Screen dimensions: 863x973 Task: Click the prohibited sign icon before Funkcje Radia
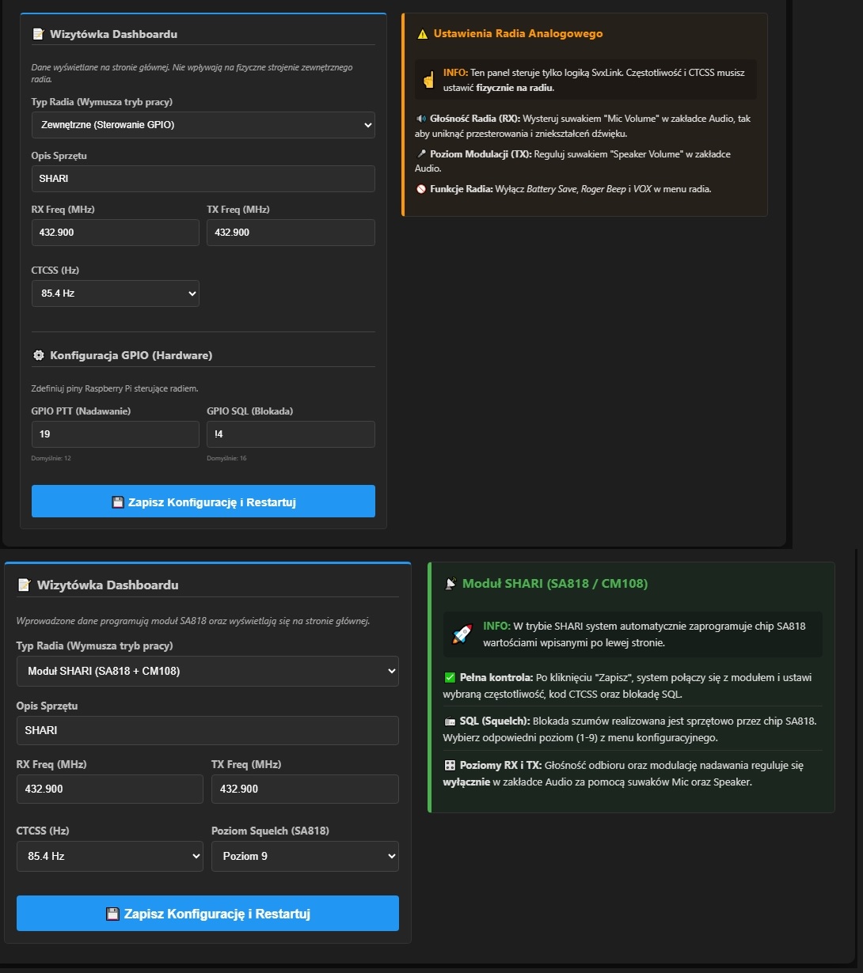[x=420, y=189]
